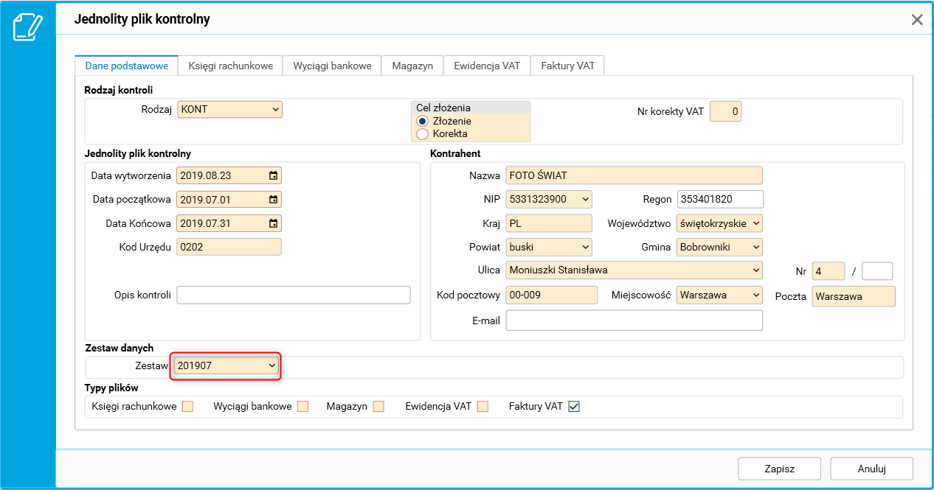Image resolution: width=934 pixels, height=490 pixels.
Task: Expand the Powiat buski dropdown
Action: tap(549, 247)
